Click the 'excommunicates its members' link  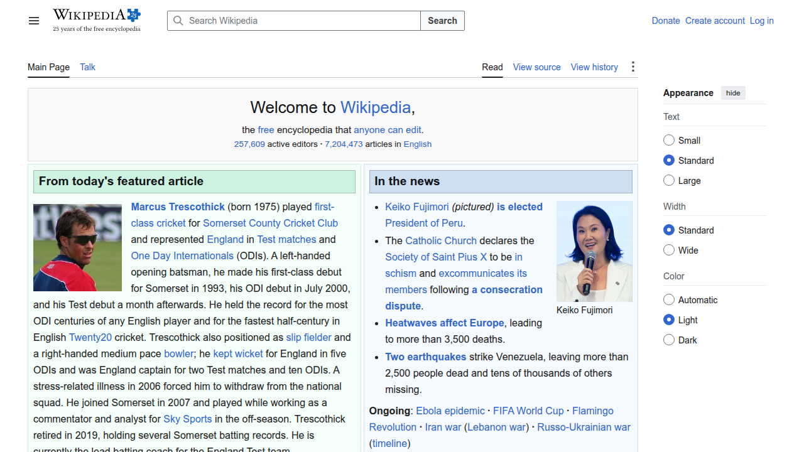click(x=456, y=281)
